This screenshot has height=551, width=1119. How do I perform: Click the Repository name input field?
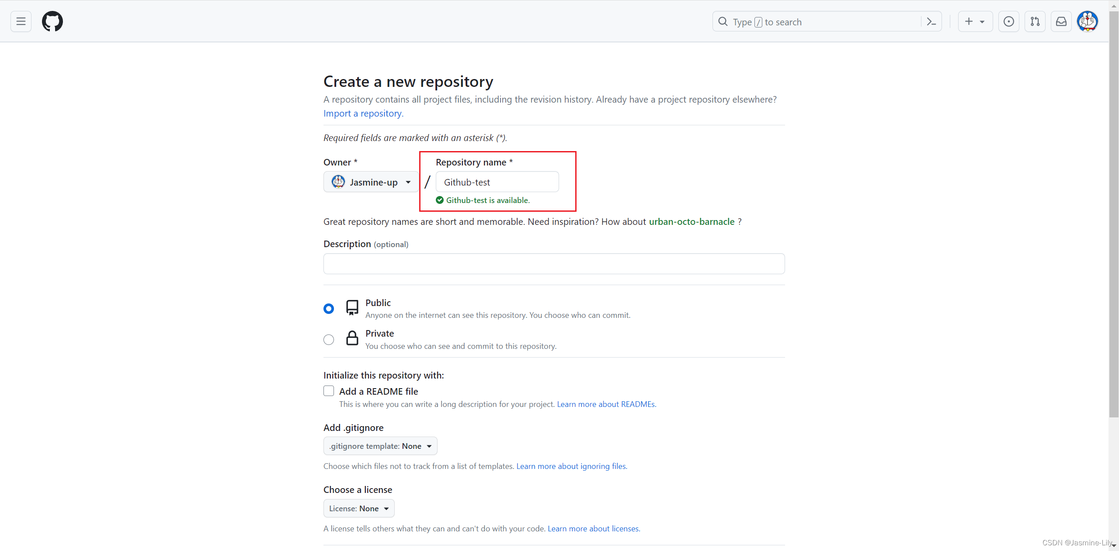pos(497,182)
